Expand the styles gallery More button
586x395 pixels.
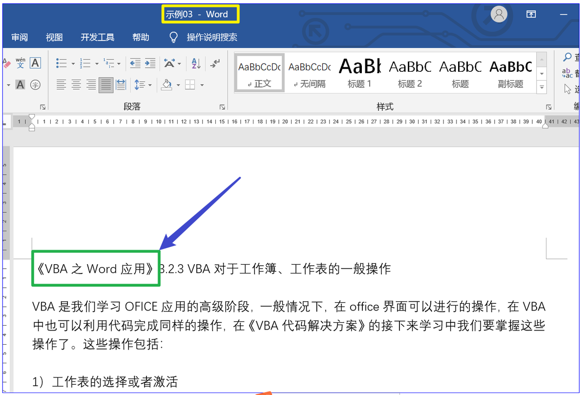[x=542, y=87]
